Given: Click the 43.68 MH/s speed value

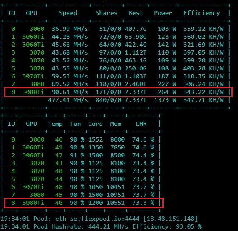Looking at the screenshot, I should 70,52.
